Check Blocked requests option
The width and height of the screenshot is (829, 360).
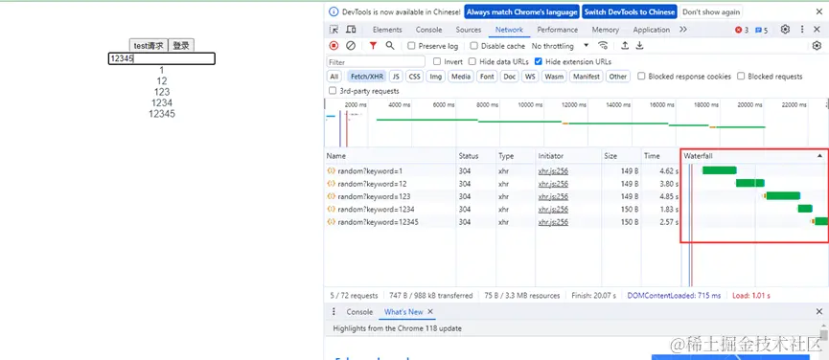(x=741, y=76)
